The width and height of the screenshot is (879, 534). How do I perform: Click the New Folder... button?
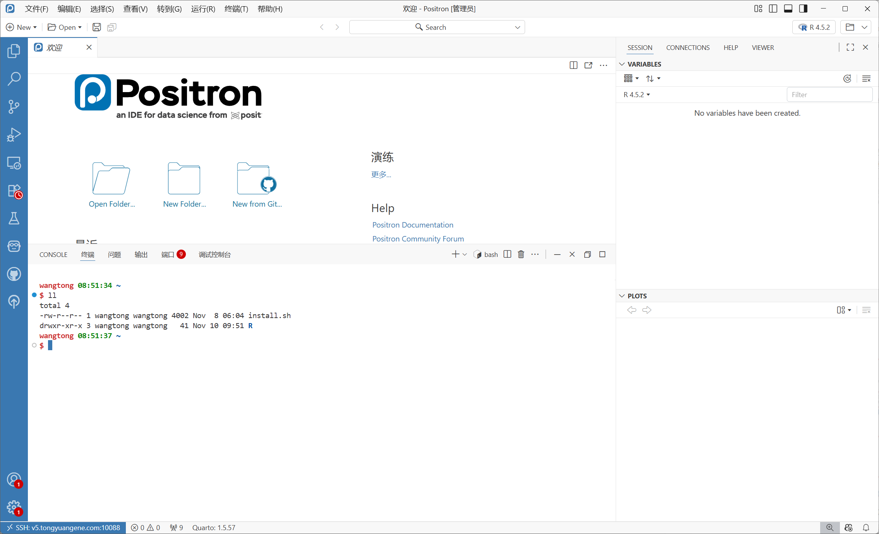(x=184, y=185)
